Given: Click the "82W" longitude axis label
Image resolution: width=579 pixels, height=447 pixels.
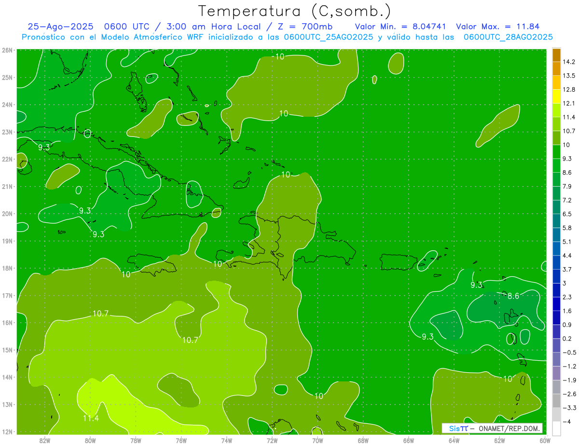Looking at the screenshot, I should pyautogui.click(x=44, y=440).
